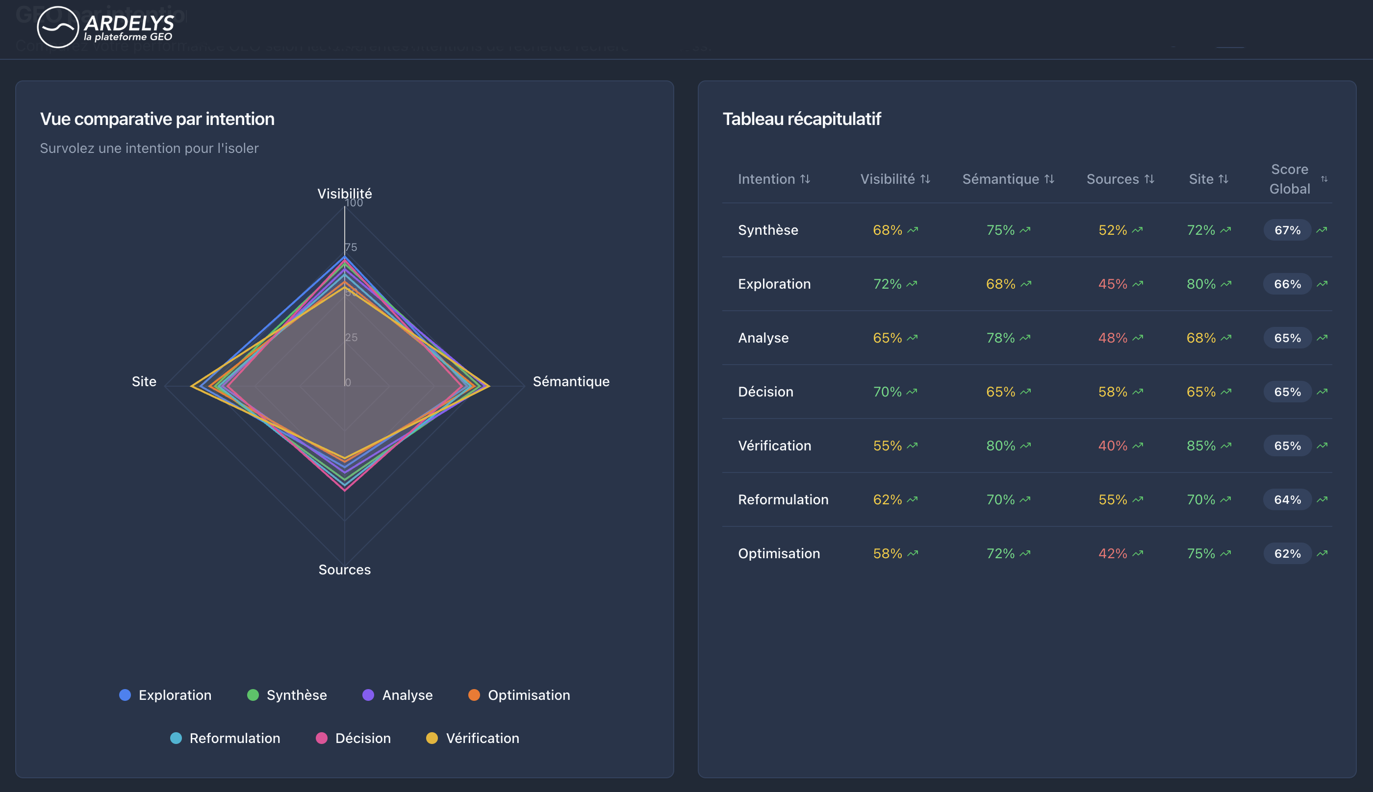Click the Sources axis label on radar
The image size is (1373, 792).
click(x=344, y=569)
